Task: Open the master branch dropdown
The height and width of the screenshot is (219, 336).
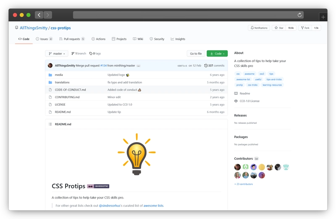Action: [57, 54]
